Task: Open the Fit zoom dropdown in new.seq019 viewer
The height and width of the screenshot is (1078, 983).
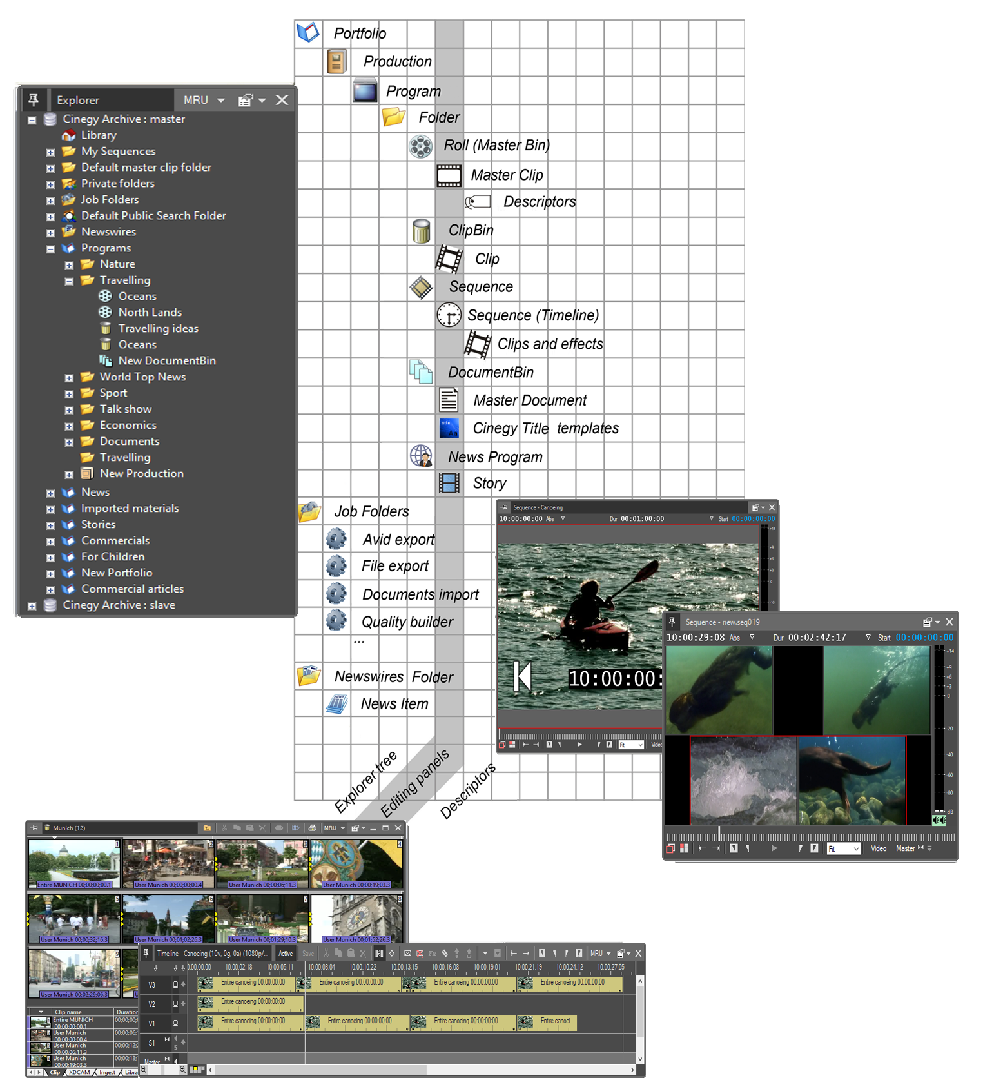Action: point(843,848)
